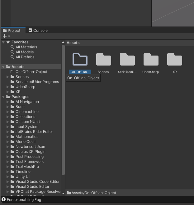Select the On-Off-an-Object folder icon in grid
The width and height of the screenshot is (194, 205).
click(x=80, y=60)
